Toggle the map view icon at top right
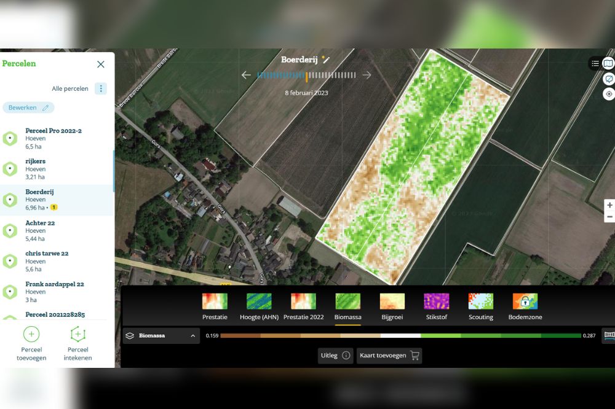 click(608, 63)
